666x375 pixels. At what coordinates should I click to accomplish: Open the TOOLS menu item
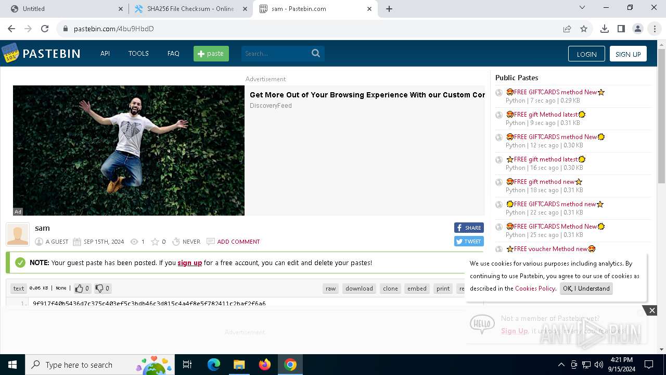tap(138, 53)
